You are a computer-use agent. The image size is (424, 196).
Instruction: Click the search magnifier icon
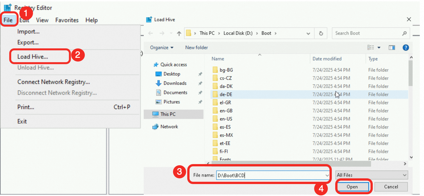tap(404, 33)
